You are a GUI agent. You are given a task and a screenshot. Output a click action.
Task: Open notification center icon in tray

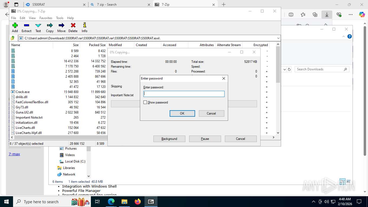tap(359, 202)
